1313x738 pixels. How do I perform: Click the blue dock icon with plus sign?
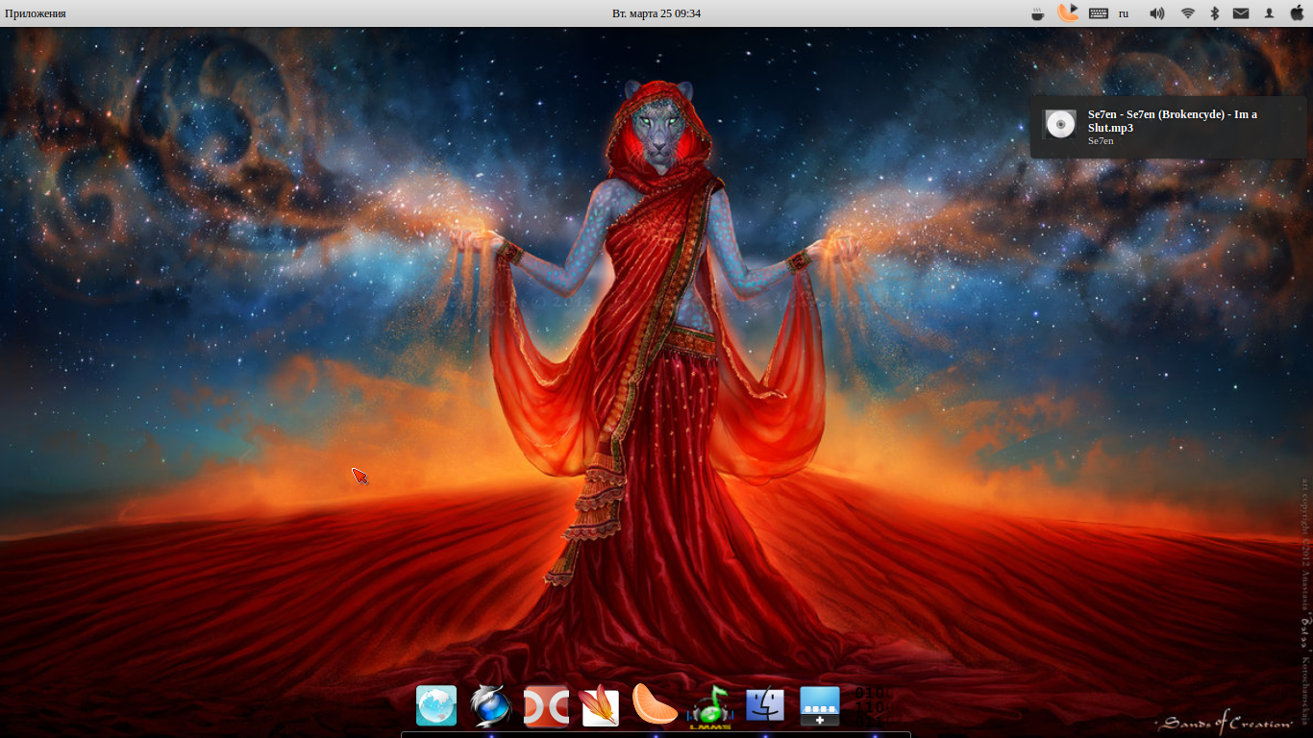point(820,705)
